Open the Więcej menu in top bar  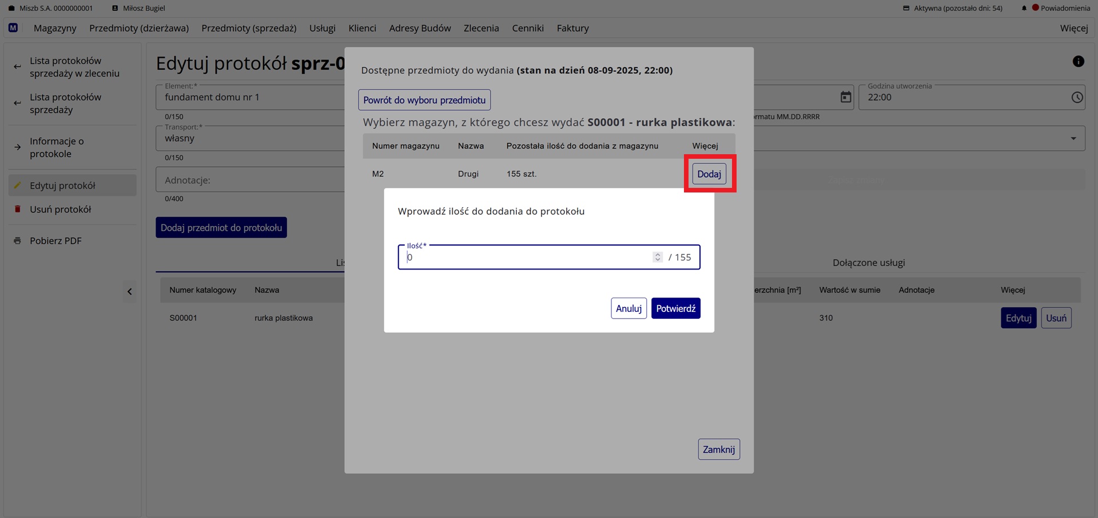[x=1073, y=29]
